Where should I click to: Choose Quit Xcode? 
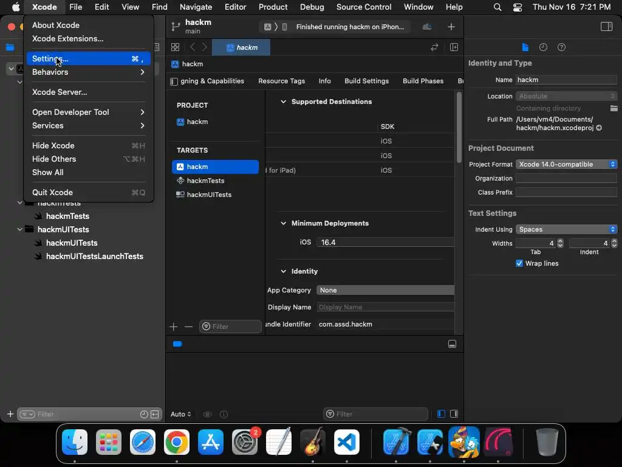[89, 193]
